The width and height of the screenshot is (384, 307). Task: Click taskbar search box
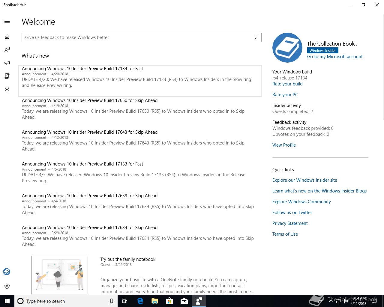click(66, 301)
